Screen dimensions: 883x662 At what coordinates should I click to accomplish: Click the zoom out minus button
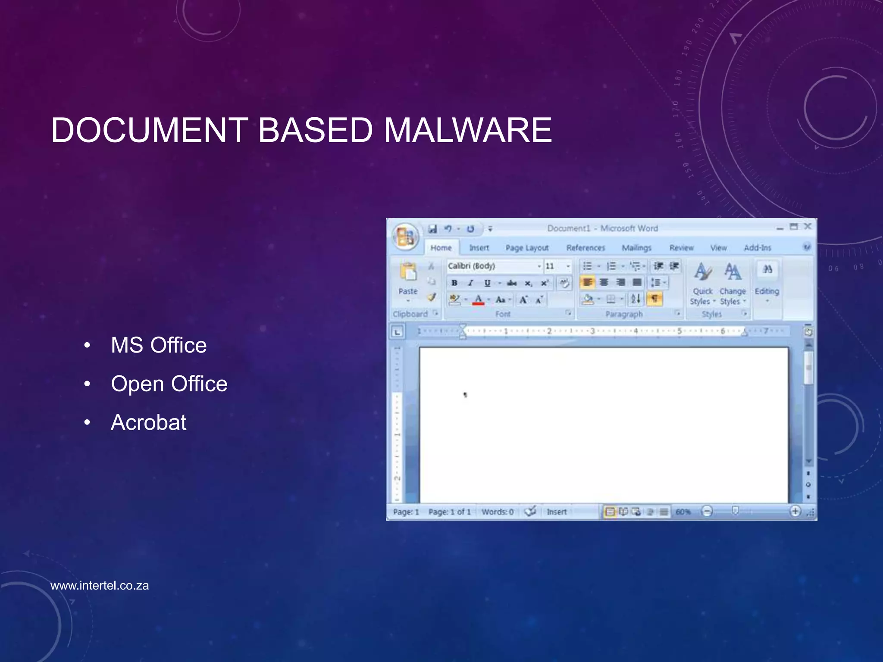click(707, 512)
